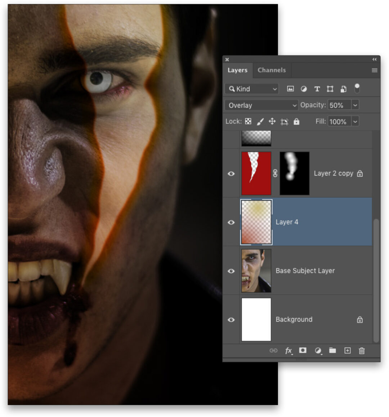The width and height of the screenshot is (389, 417).
Task: Link layers using the chain icon
Action: pyautogui.click(x=274, y=351)
